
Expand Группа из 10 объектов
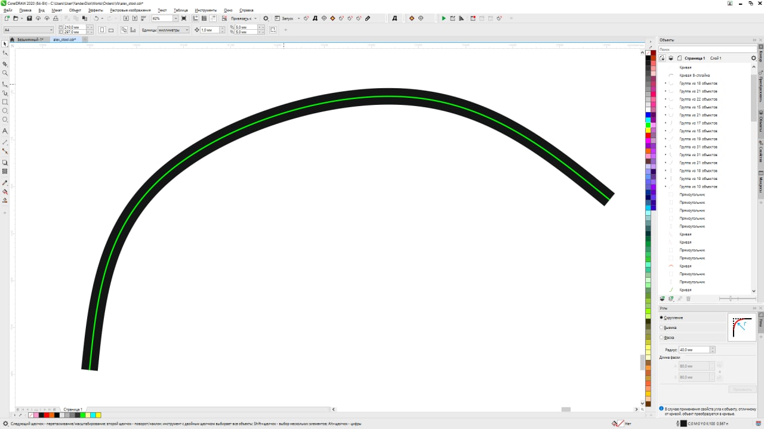click(666, 186)
